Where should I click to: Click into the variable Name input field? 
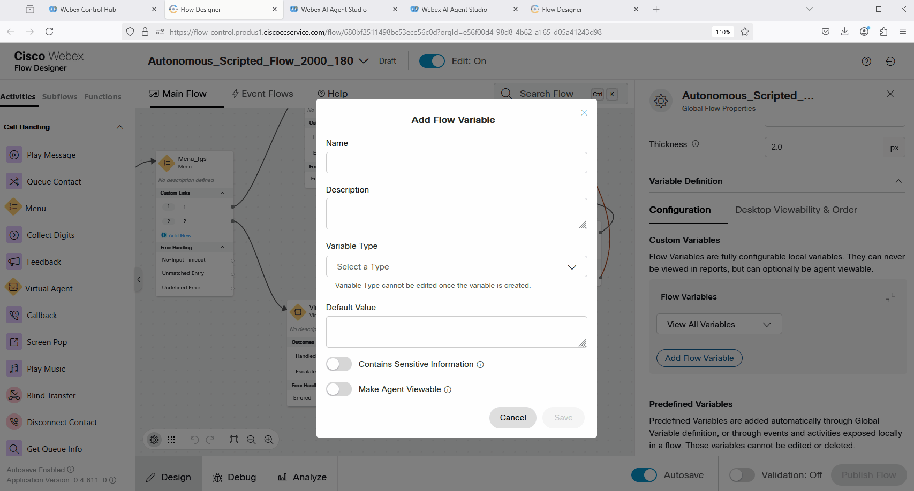pos(456,163)
